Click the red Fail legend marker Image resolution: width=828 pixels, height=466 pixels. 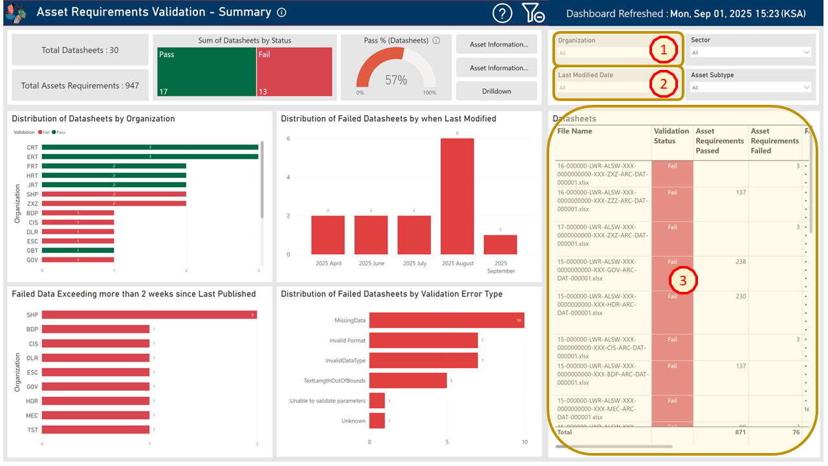pyautogui.click(x=41, y=132)
